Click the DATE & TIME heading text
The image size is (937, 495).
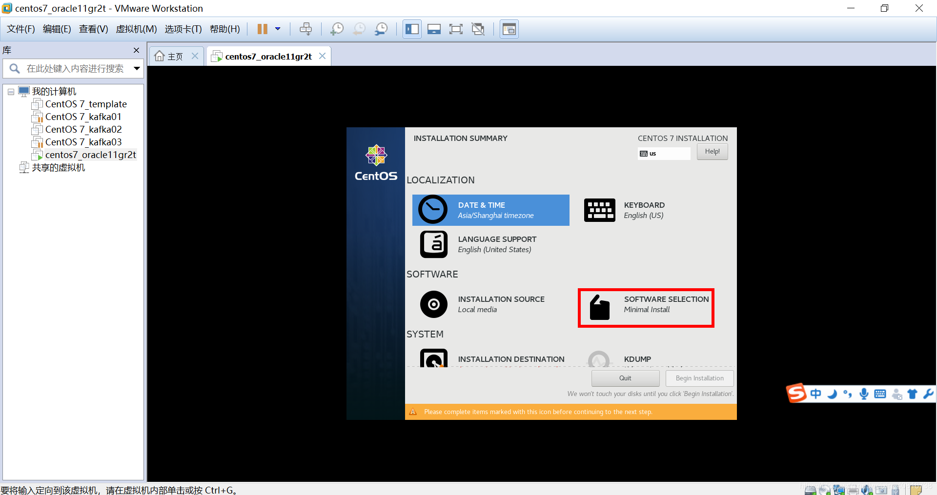click(x=482, y=205)
